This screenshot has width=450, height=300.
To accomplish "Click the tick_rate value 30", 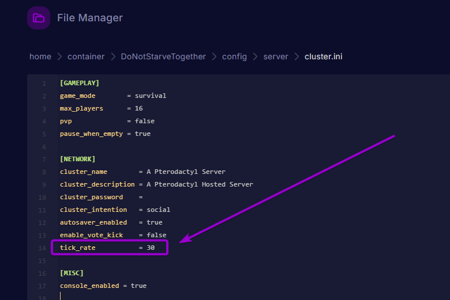I will (x=151, y=248).
